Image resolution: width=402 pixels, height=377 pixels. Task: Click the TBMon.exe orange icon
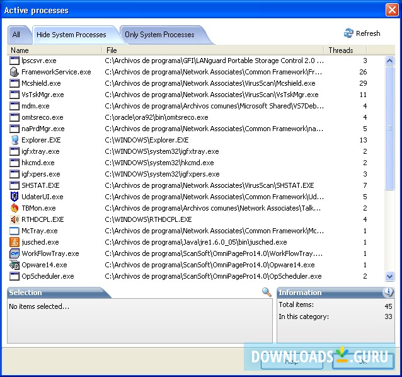[14, 208]
